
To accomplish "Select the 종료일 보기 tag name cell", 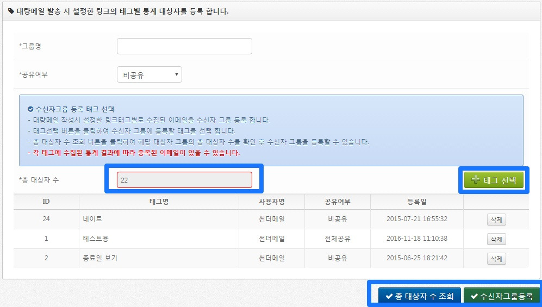I will 159,258.
